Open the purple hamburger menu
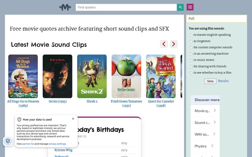 (x=190, y=7)
